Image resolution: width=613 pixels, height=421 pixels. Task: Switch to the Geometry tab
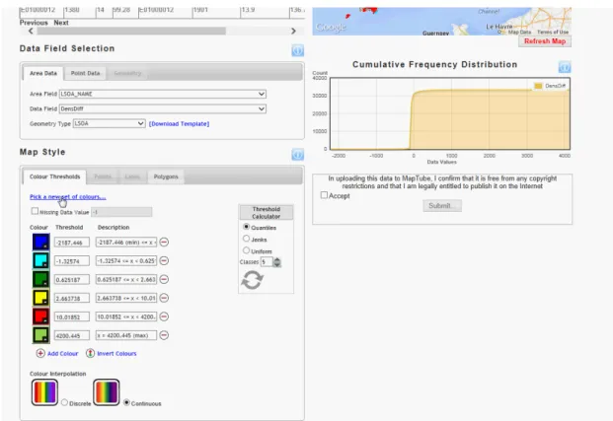click(x=127, y=73)
